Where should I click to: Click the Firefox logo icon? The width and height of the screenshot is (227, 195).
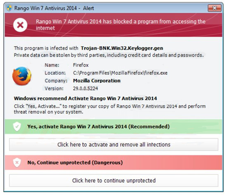[x=22, y=76]
